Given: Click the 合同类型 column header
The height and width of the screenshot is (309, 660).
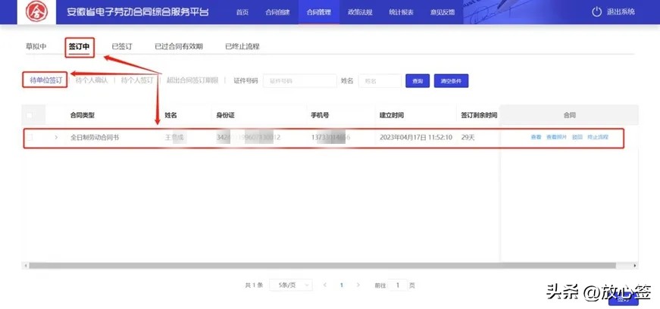Looking at the screenshot, I should click(x=83, y=115).
